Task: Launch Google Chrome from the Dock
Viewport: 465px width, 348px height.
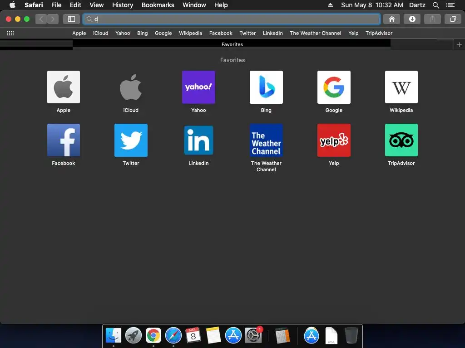Action: coord(153,336)
